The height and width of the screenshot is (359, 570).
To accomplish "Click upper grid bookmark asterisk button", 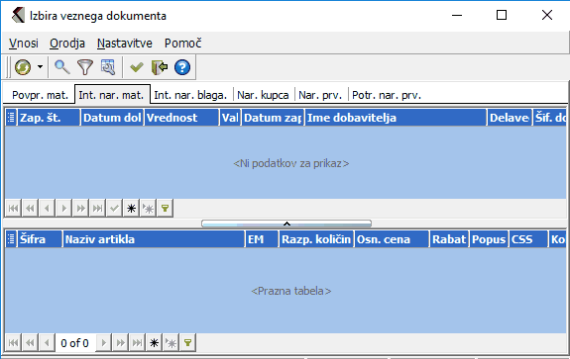I will [131, 208].
